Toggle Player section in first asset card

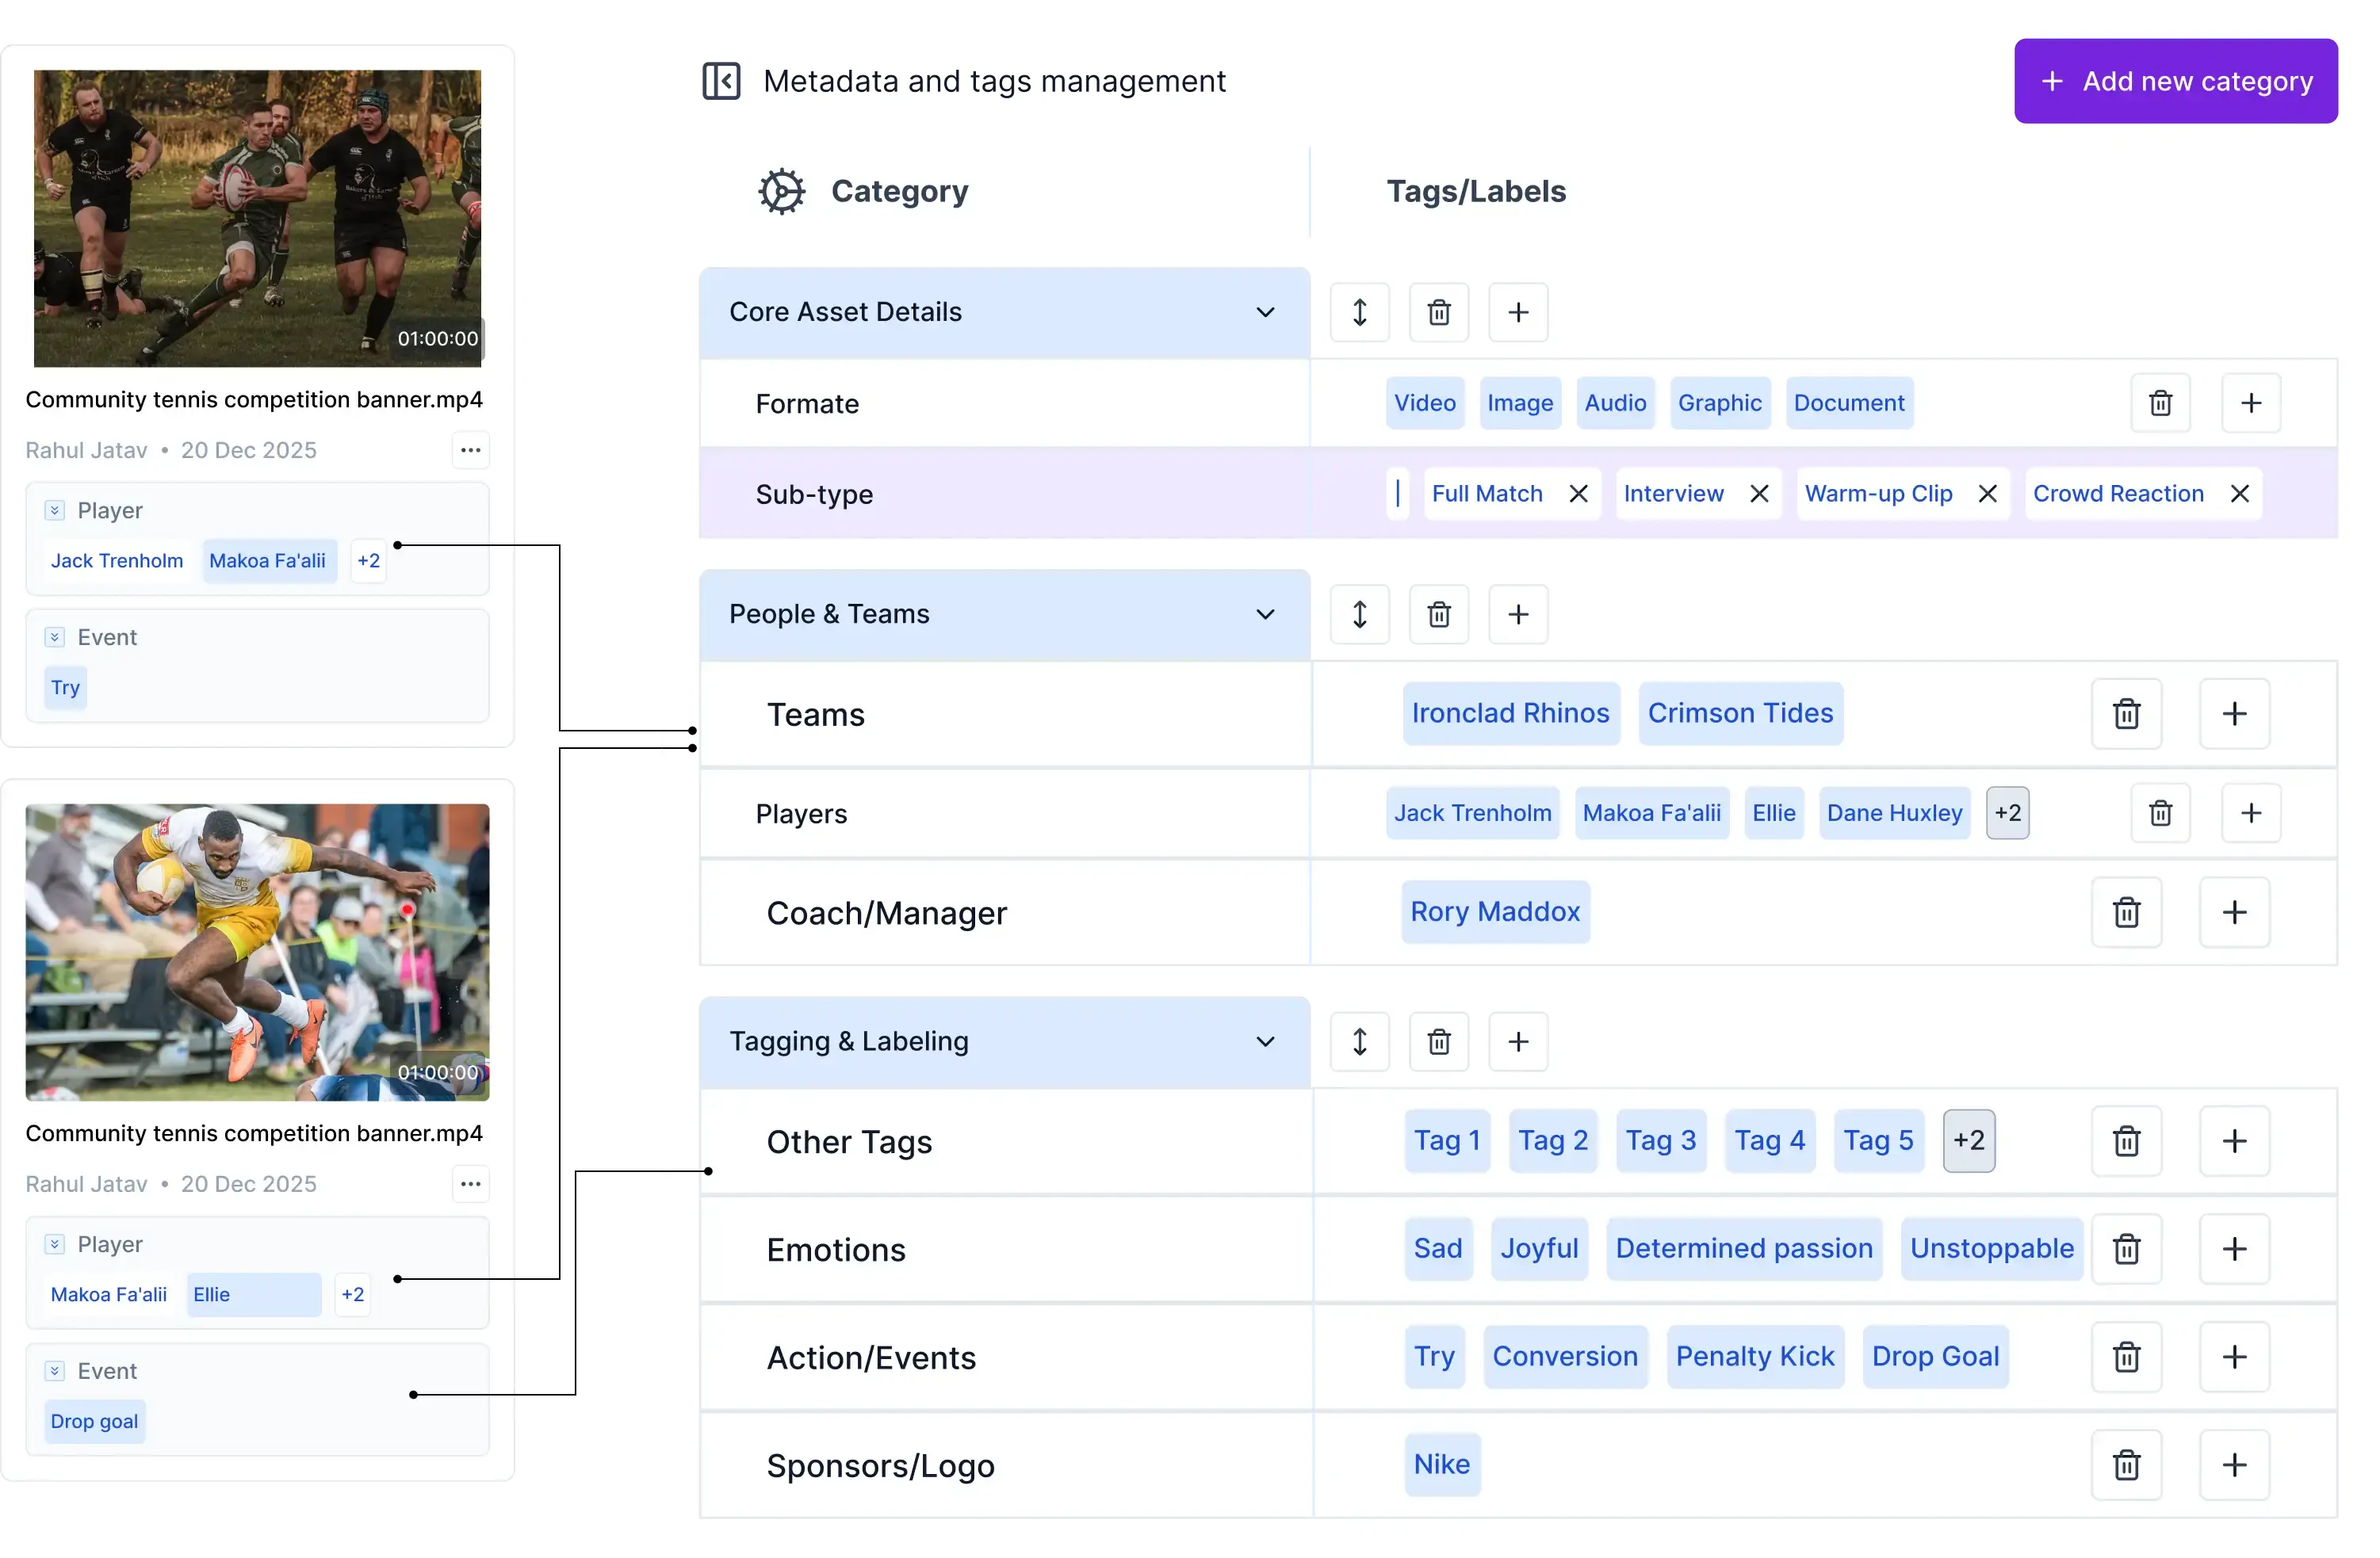point(55,510)
